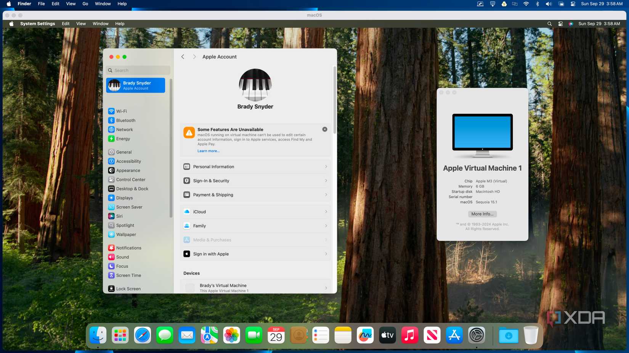Select General in the sidebar
The width and height of the screenshot is (629, 353).
click(120, 152)
